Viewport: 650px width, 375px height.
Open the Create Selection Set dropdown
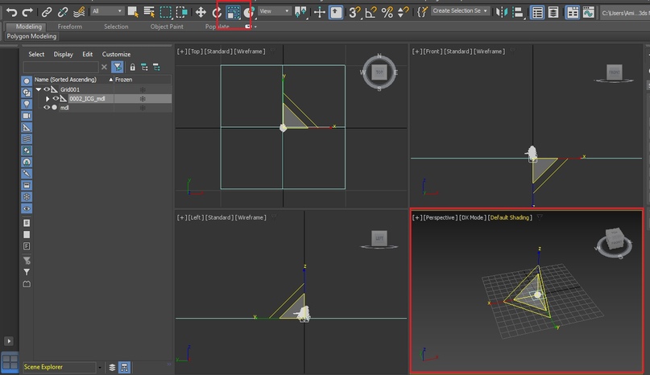pos(460,11)
